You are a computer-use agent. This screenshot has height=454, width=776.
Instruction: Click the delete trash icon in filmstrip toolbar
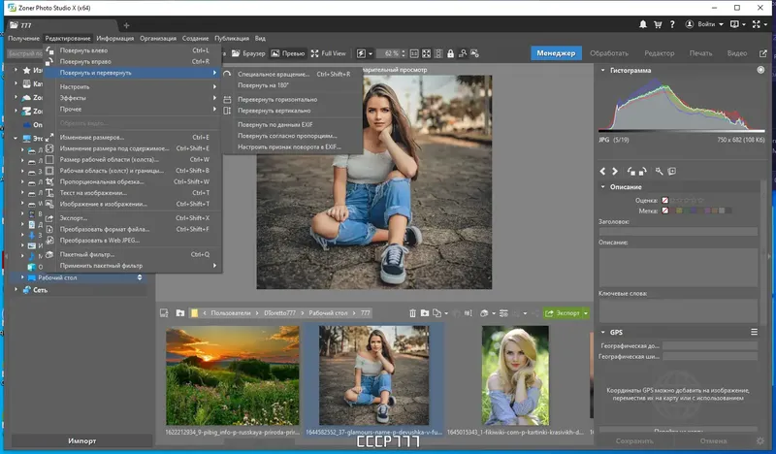pos(412,313)
